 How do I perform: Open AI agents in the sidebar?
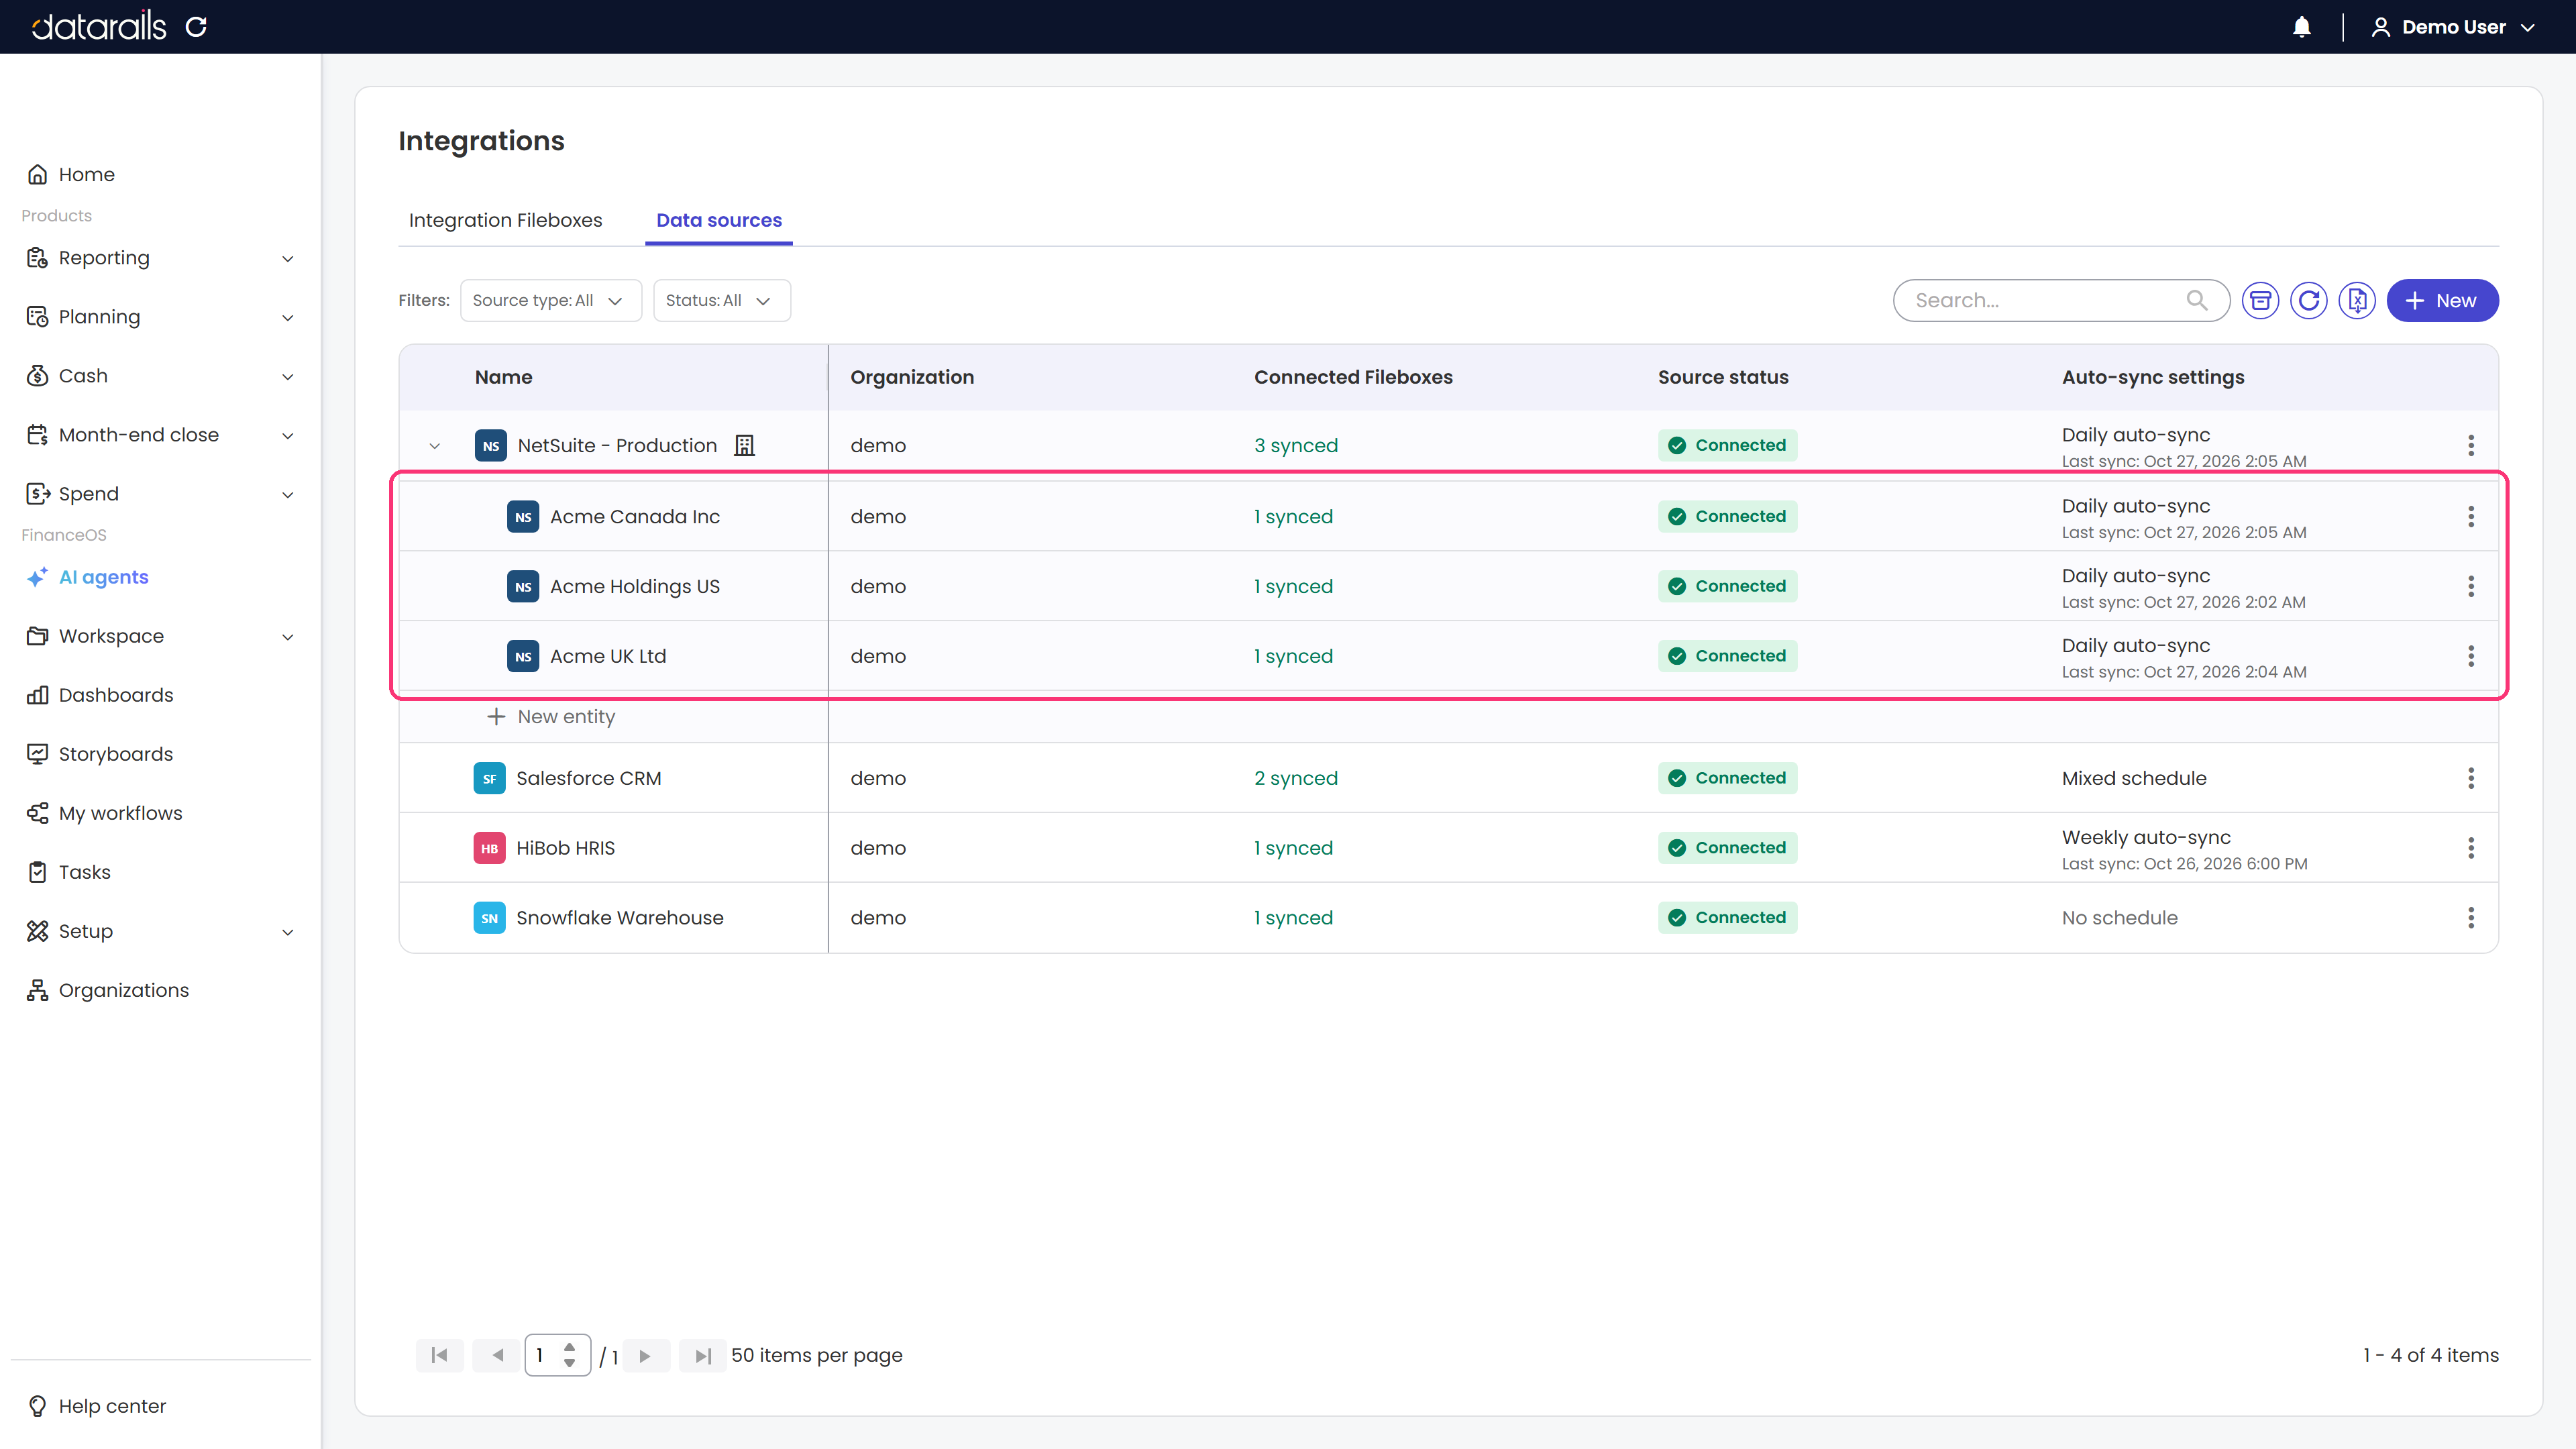click(103, 577)
